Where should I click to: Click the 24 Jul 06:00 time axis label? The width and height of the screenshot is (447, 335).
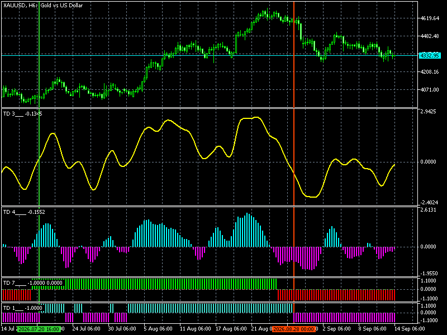coord(87,329)
